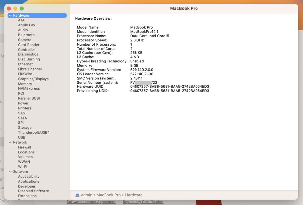Select Camera in the sidebar

pos(24,40)
